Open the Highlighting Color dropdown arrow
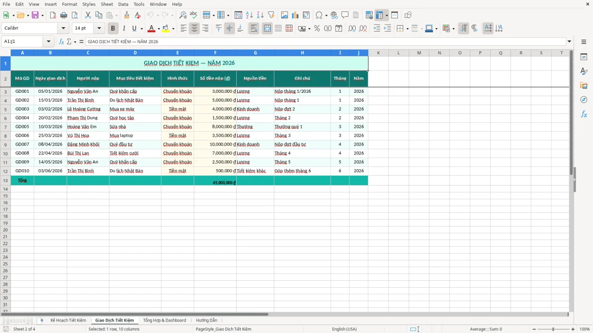This screenshot has height=333, width=593. (x=173, y=29)
